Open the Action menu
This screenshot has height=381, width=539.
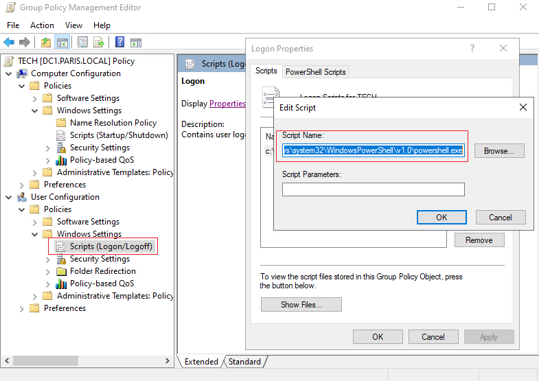[42, 25]
